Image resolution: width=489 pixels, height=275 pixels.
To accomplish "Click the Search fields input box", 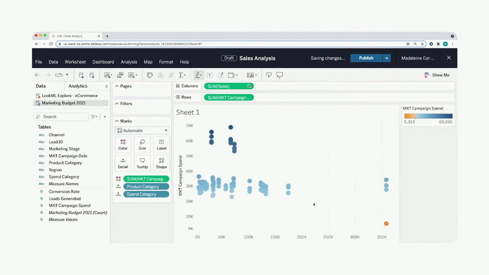I will 62,117.
